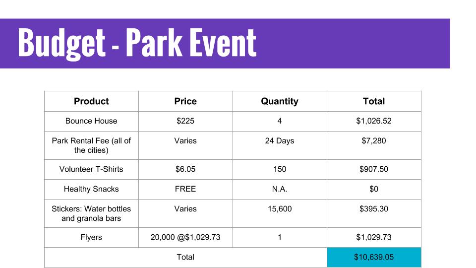
Task: Click the "Stickers: Water bottles and granola bars" cell
Action: 91,213
